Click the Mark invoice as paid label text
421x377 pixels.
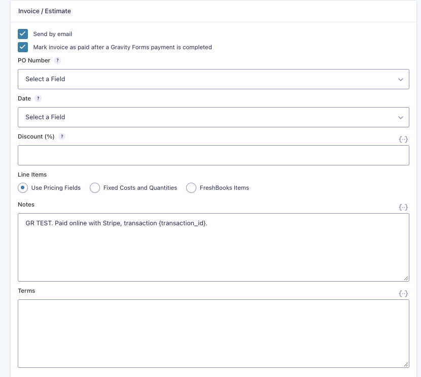pos(122,47)
